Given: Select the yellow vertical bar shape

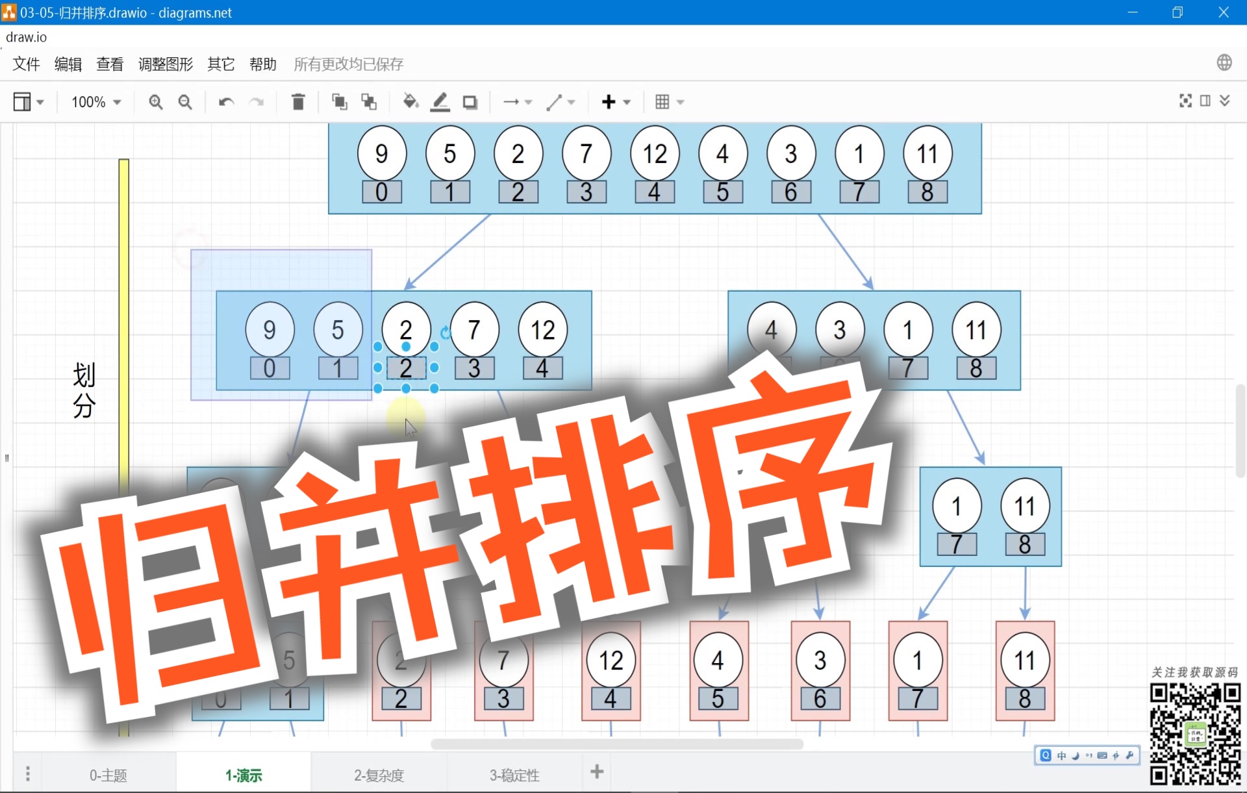Looking at the screenshot, I should coord(123,325).
